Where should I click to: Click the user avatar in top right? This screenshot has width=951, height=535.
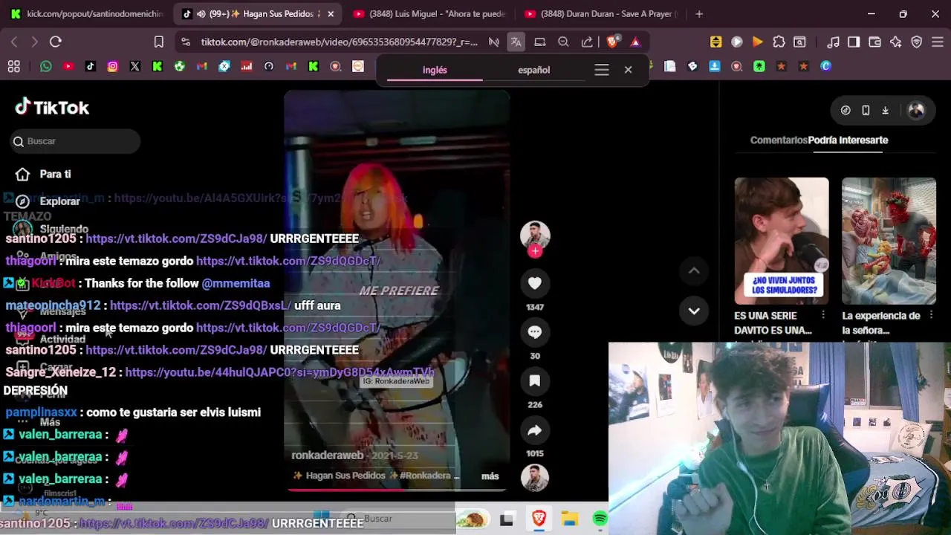pos(916,110)
